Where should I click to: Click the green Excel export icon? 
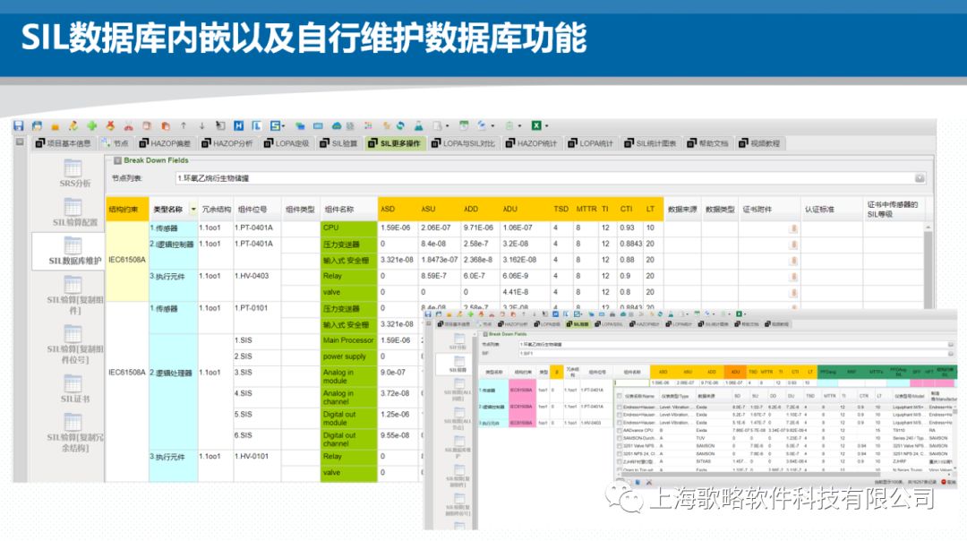point(536,125)
